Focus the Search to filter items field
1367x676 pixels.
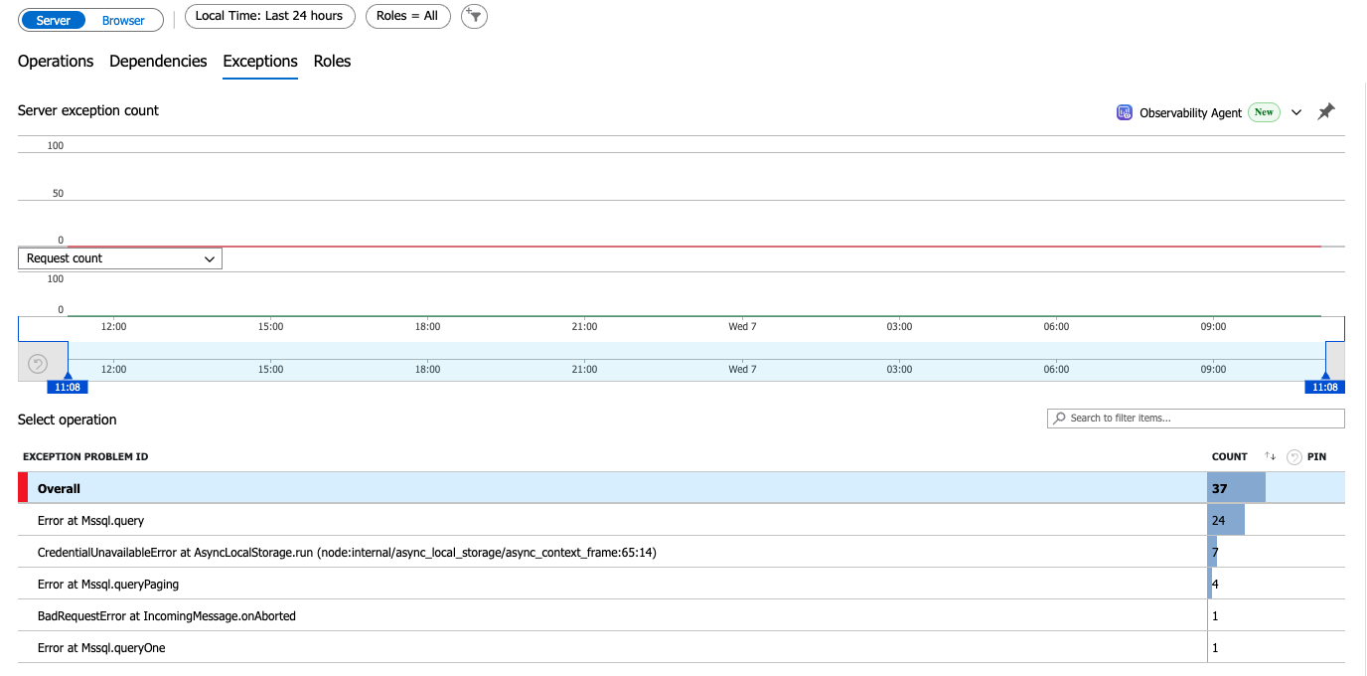1196,419
